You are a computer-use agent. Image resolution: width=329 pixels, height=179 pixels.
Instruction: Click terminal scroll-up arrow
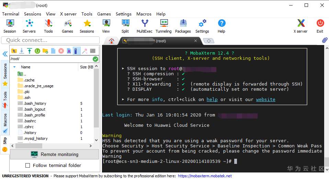pyautogui.click(x=327, y=48)
